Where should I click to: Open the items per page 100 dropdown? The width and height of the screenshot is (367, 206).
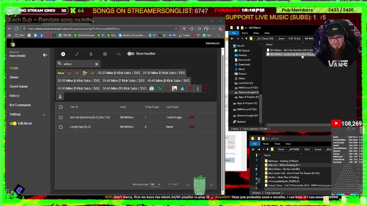[x=155, y=185]
